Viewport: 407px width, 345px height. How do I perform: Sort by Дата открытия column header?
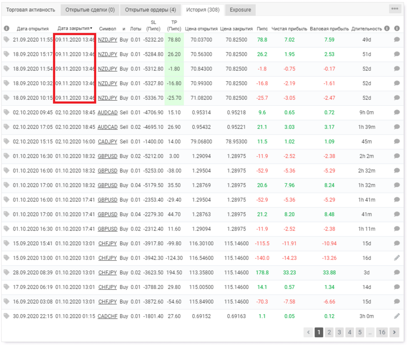(33, 29)
